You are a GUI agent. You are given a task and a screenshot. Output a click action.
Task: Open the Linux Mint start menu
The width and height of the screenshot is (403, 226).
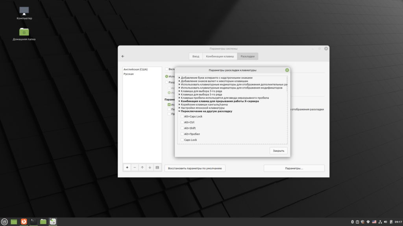click(4, 222)
